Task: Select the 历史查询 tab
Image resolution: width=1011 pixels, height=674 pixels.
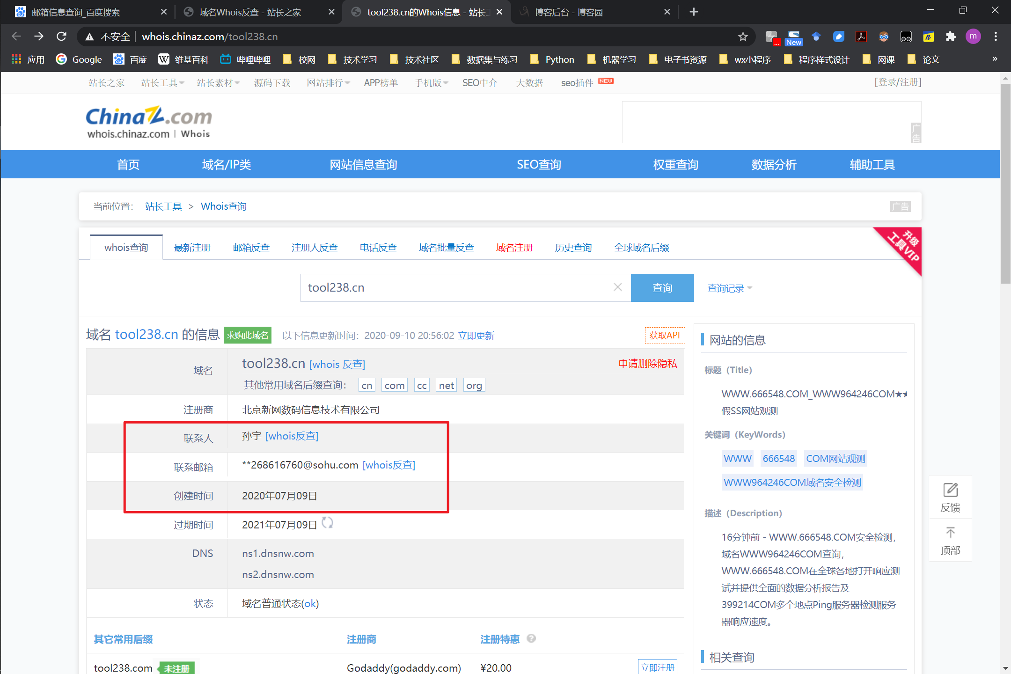Action: pyautogui.click(x=573, y=248)
